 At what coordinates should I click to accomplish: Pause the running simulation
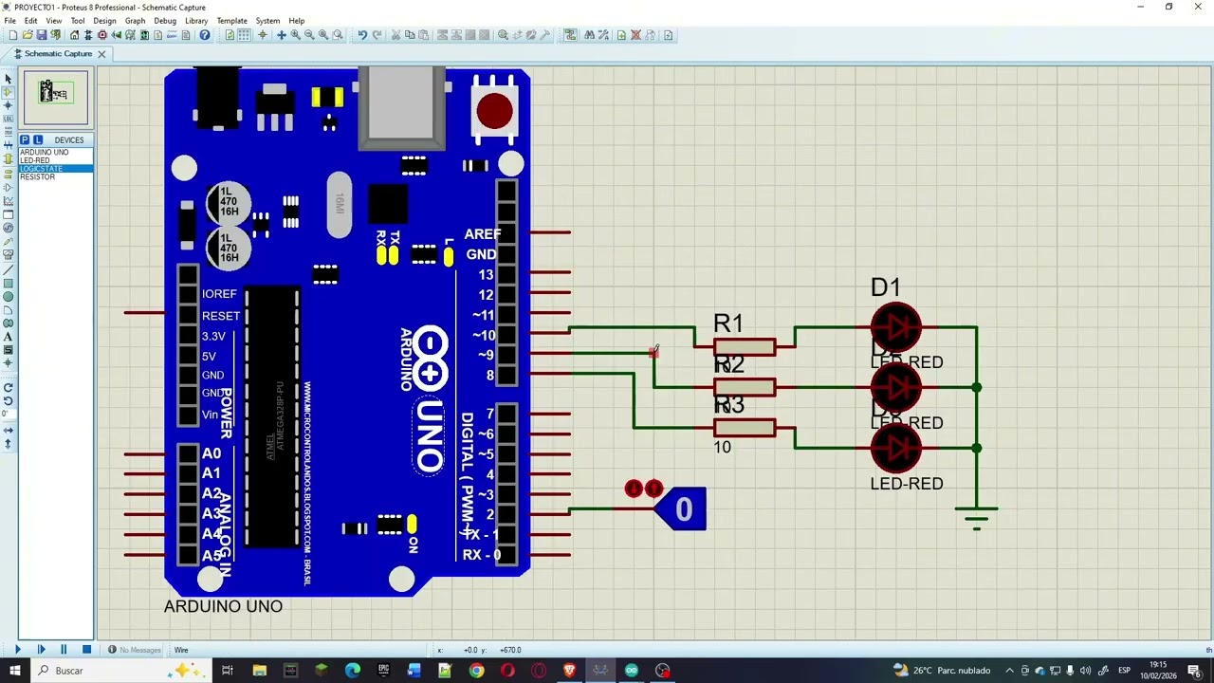pos(64,650)
